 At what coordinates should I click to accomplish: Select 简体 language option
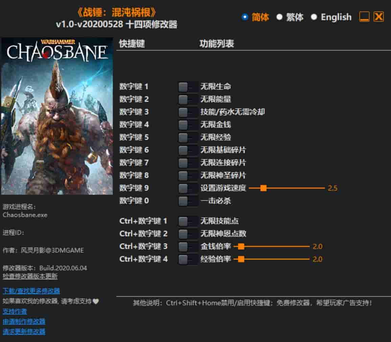pos(244,17)
